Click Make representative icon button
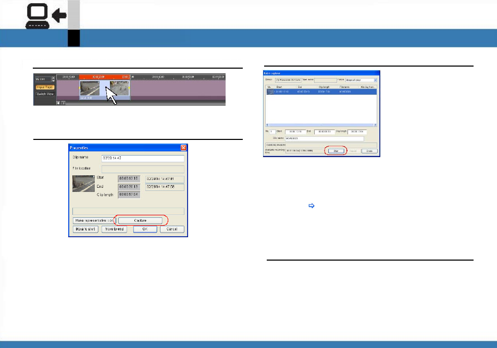497x348 pixels. tap(94, 221)
